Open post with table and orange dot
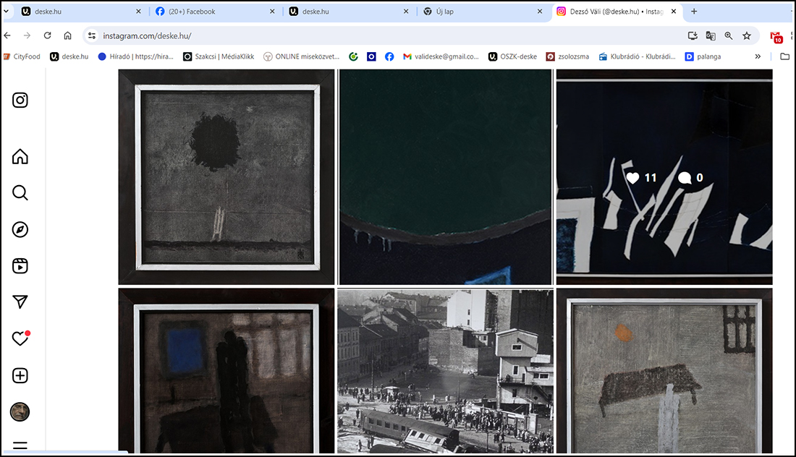 [664, 371]
